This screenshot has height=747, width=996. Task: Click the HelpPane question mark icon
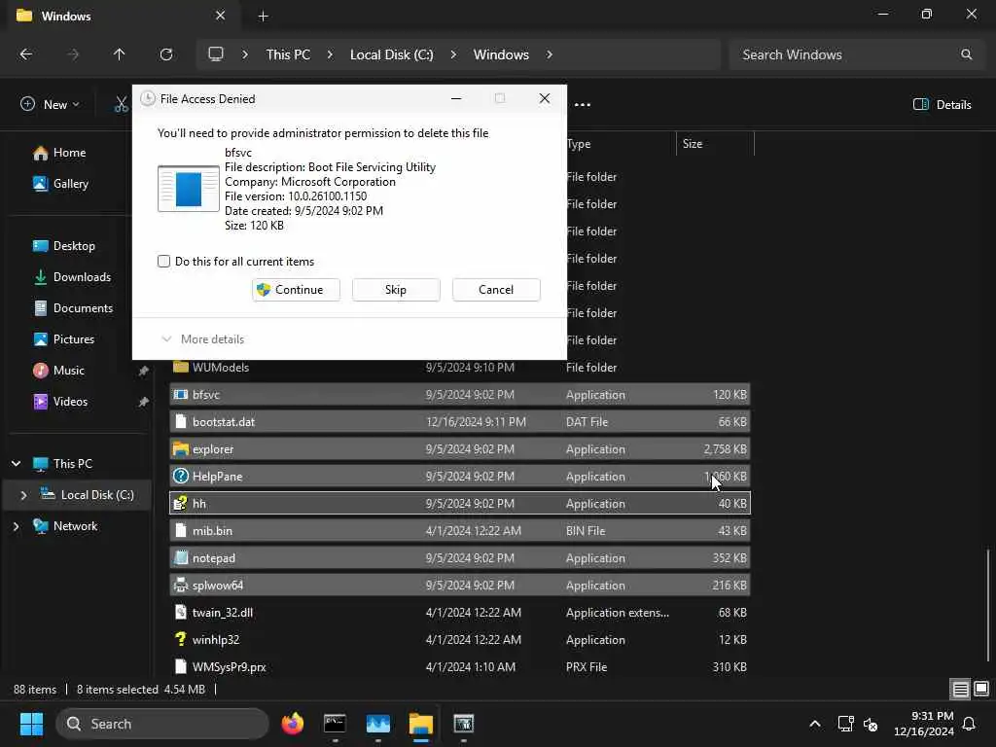(x=181, y=477)
